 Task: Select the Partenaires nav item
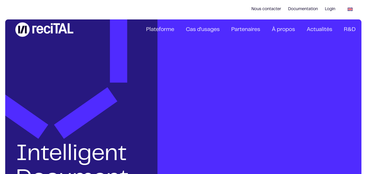click(245, 29)
